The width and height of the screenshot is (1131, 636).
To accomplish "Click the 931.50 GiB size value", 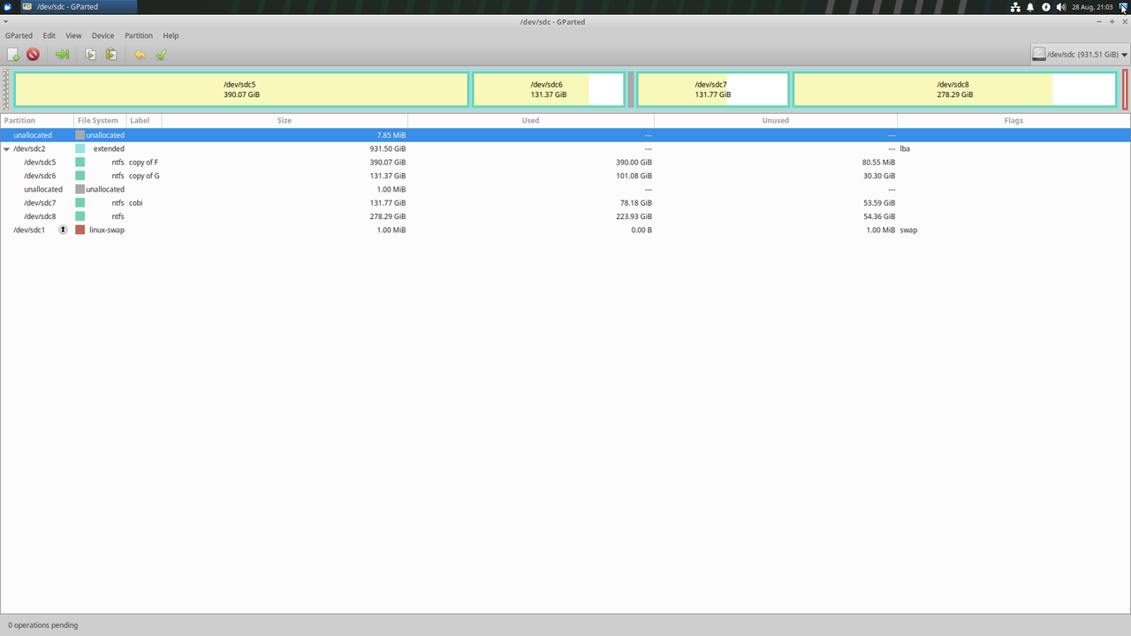I will (x=387, y=149).
